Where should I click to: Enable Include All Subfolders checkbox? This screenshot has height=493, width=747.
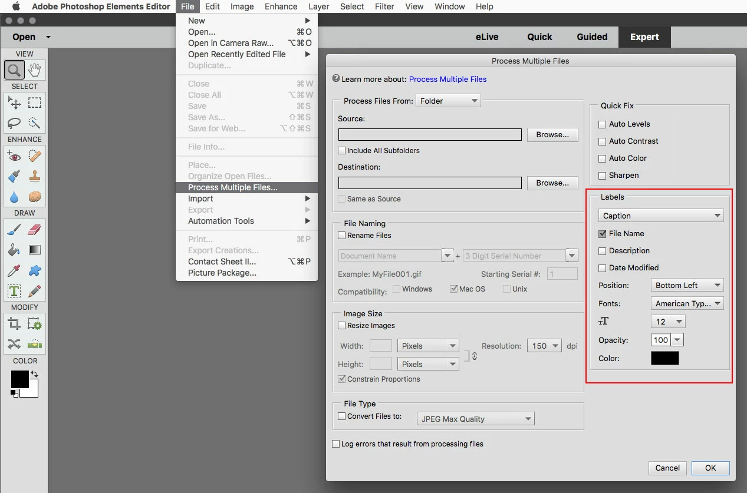pyautogui.click(x=342, y=150)
